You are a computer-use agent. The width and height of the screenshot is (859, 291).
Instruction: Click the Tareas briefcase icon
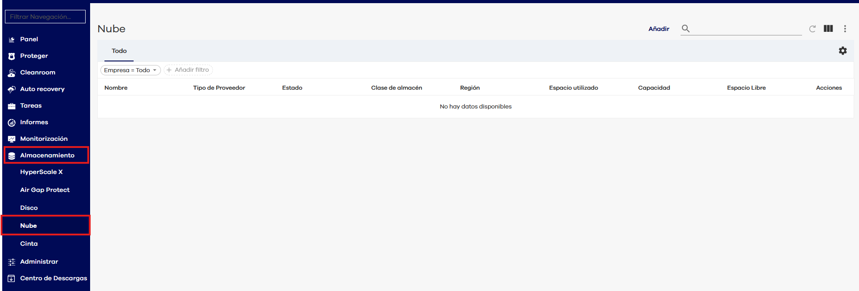tap(12, 106)
